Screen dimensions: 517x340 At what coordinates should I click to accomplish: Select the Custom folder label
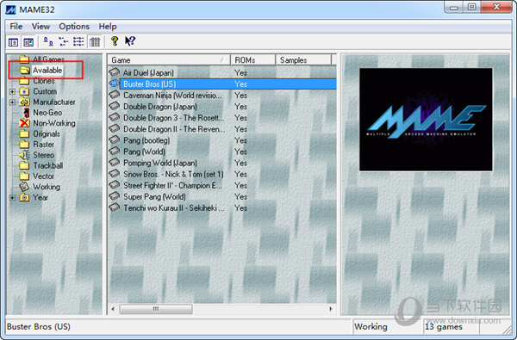(x=45, y=91)
